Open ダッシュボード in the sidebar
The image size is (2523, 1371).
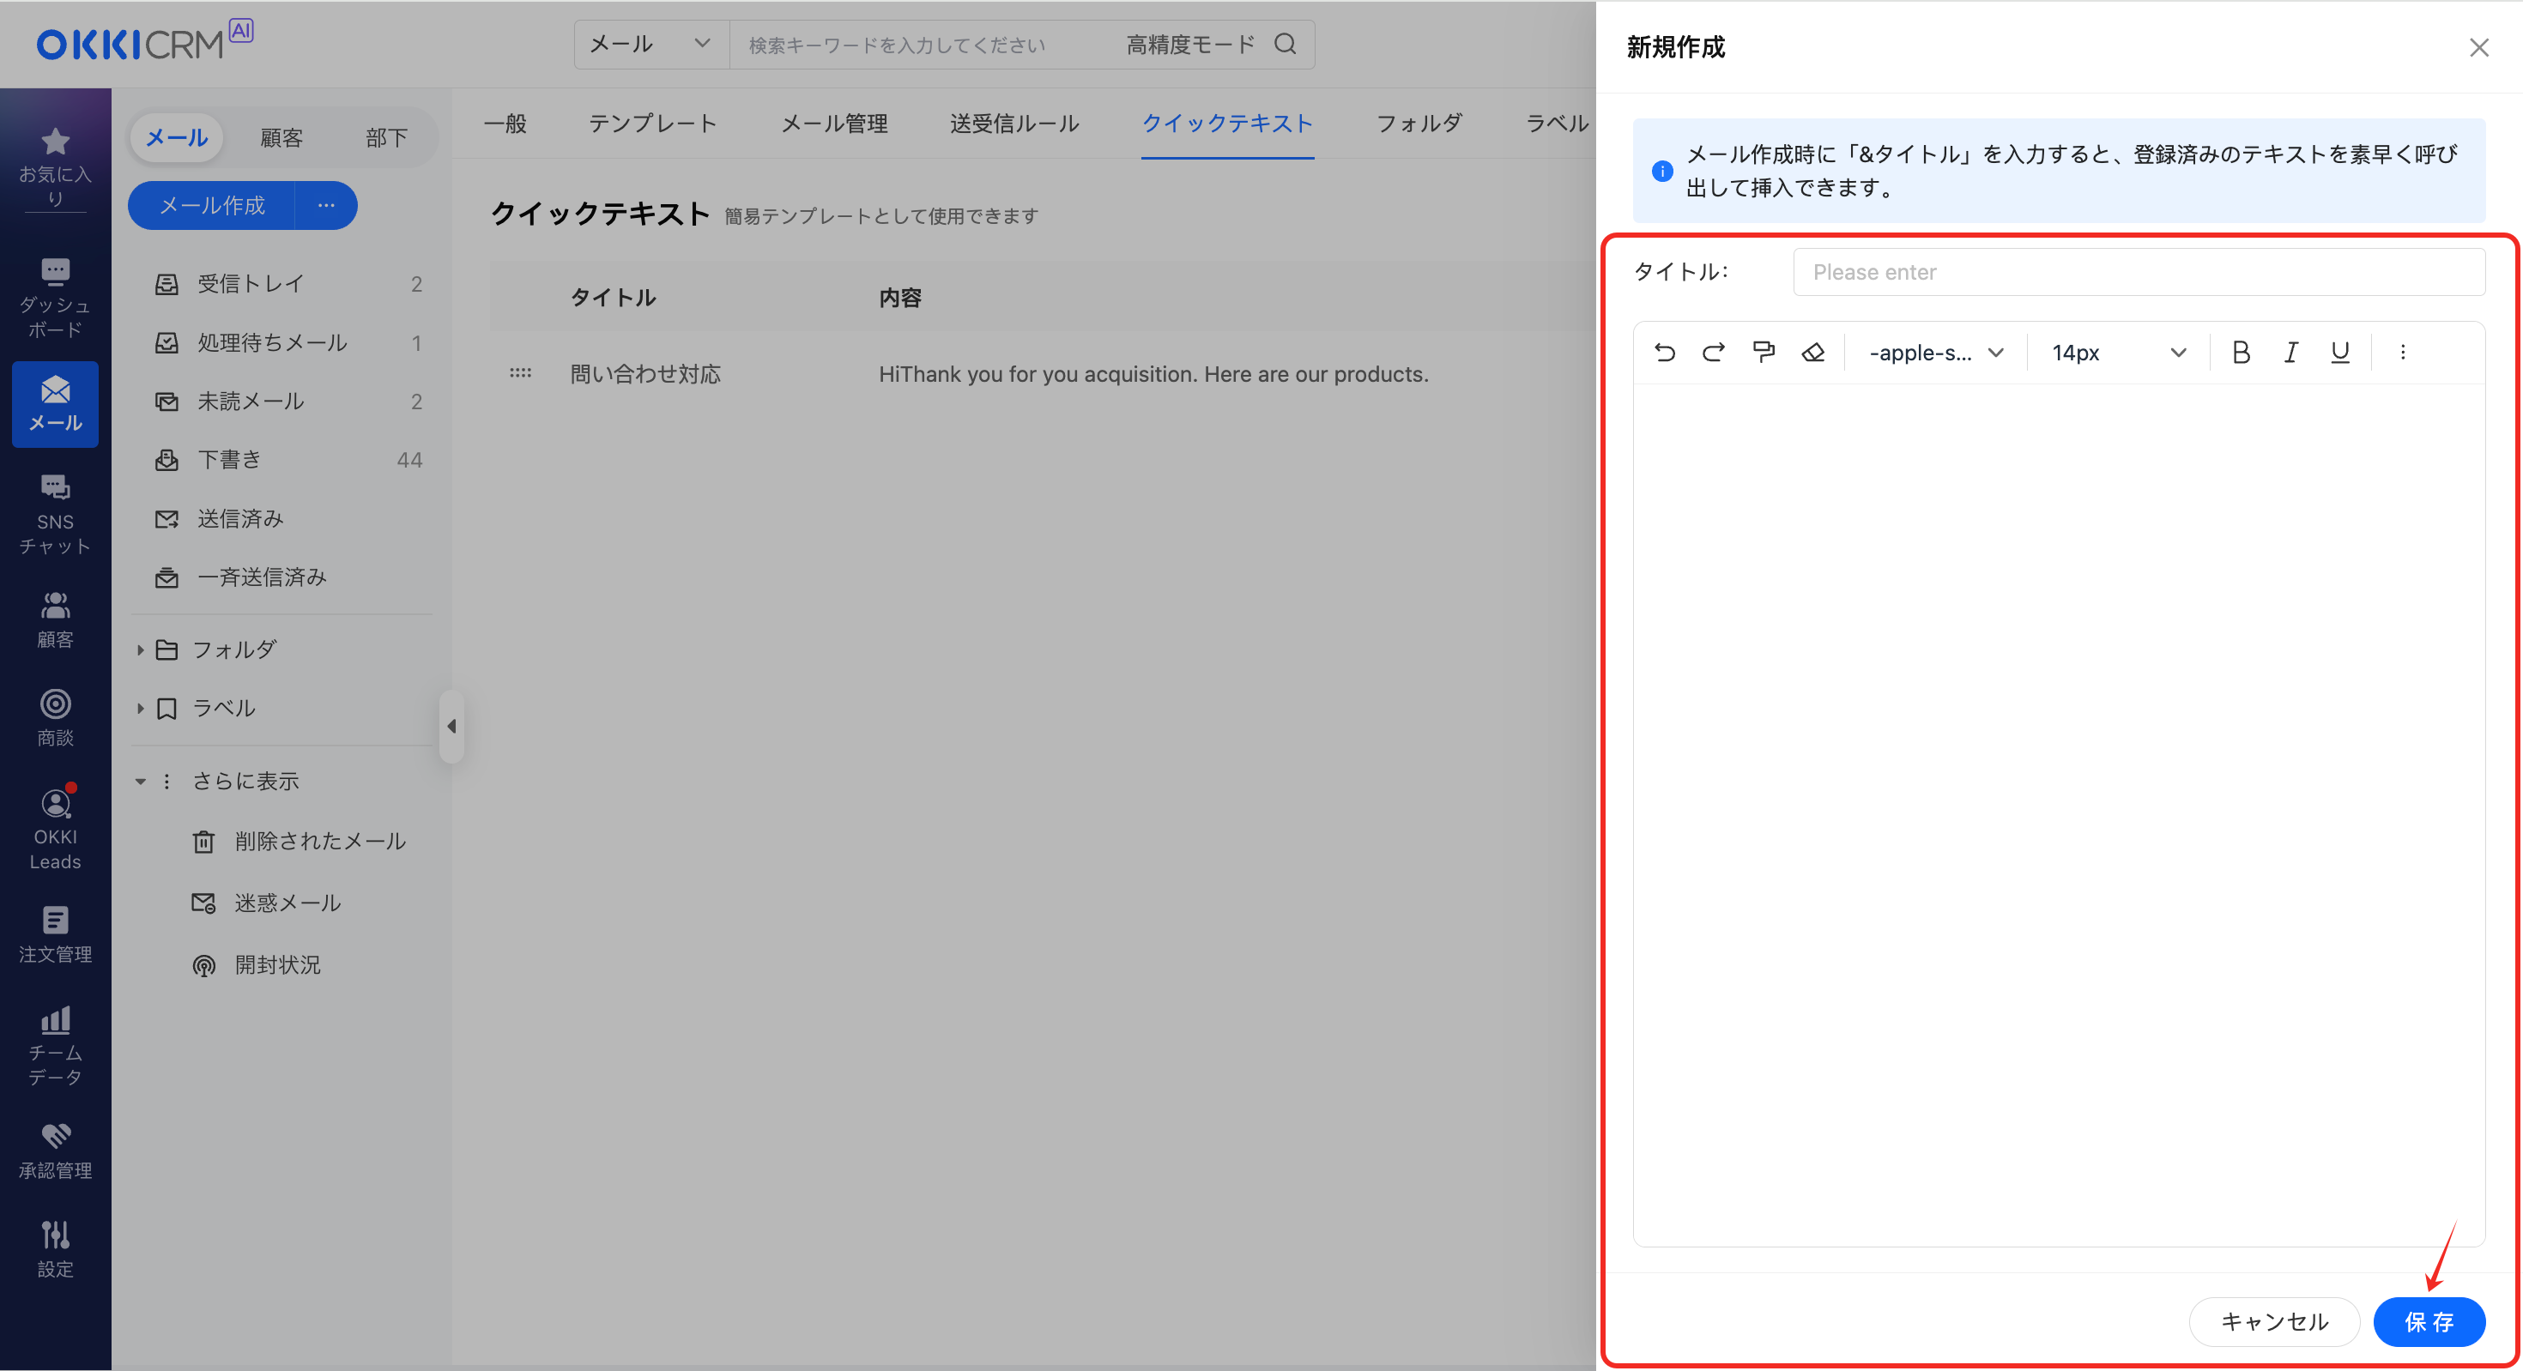(55, 298)
